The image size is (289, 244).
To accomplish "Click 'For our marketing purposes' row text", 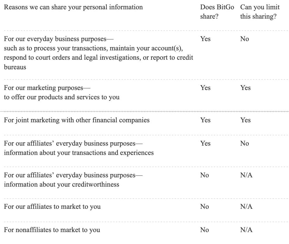I will click(x=47, y=88).
